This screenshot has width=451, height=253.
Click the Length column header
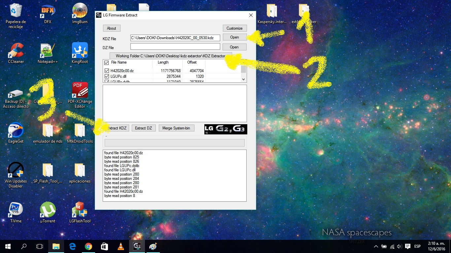(x=167, y=63)
